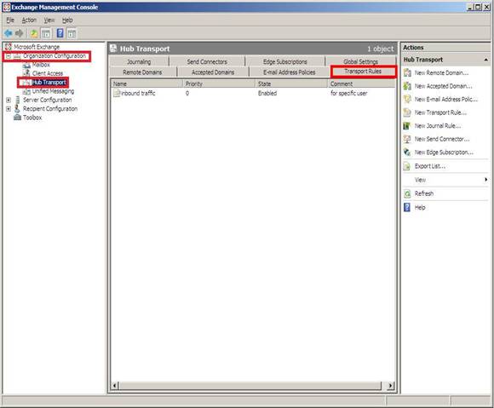
Task: Click the horizontal scrollbar right arrow
Action: [391, 385]
